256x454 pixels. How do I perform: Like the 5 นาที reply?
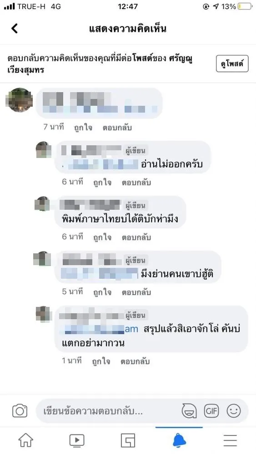[102, 292]
